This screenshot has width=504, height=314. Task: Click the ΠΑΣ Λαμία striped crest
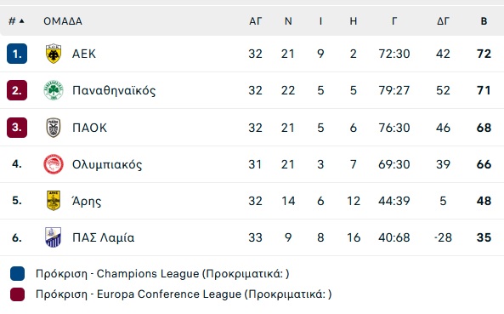coord(54,237)
